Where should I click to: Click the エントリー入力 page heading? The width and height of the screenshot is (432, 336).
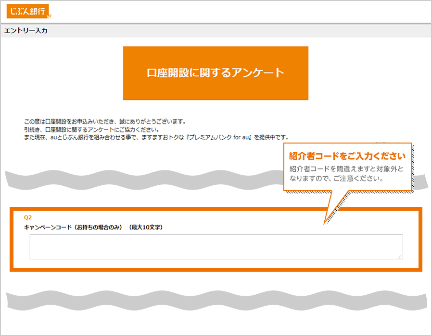[x=25, y=31]
